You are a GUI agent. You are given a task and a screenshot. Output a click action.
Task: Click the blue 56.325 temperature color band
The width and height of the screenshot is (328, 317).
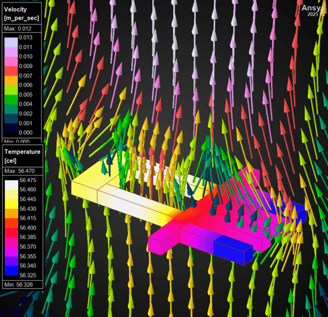pos(11,271)
